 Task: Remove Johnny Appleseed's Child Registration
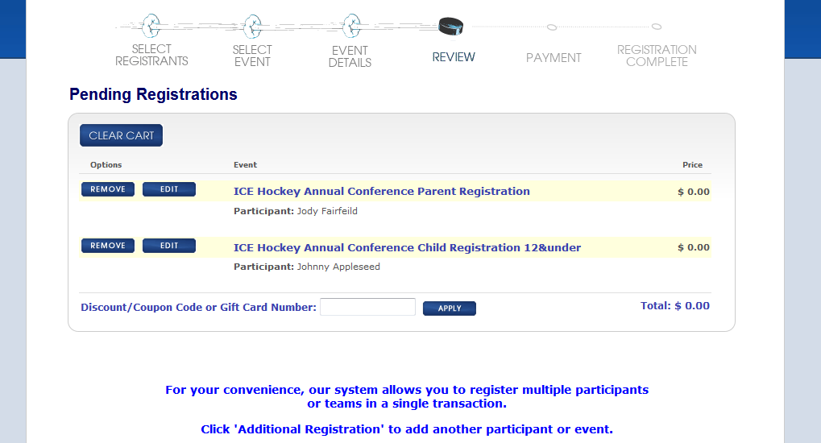tap(108, 246)
